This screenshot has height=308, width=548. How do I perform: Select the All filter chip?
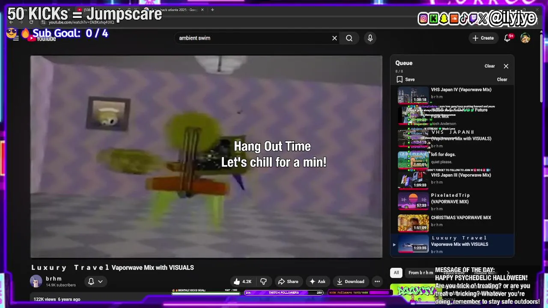point(396,272)
